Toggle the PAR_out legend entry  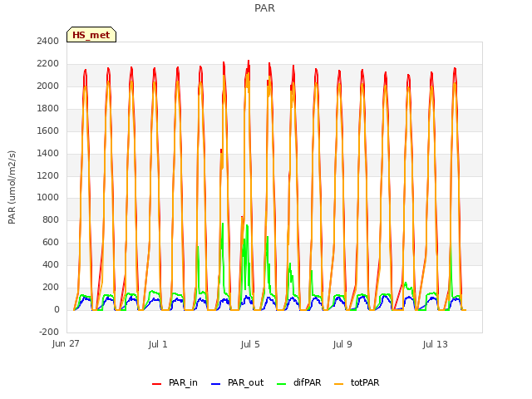tap(237, 382)
